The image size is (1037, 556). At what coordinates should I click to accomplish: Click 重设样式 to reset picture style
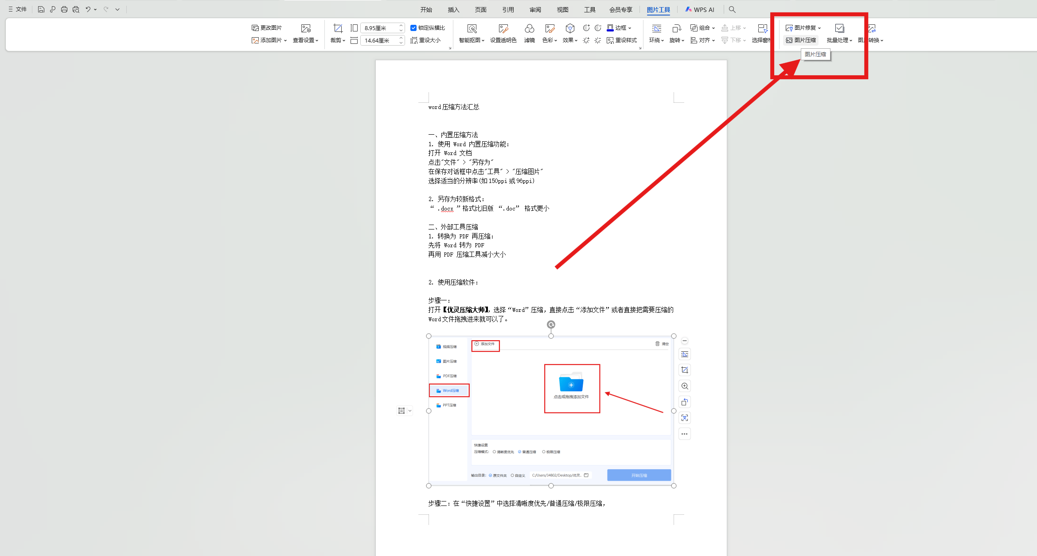pos(622,40)
